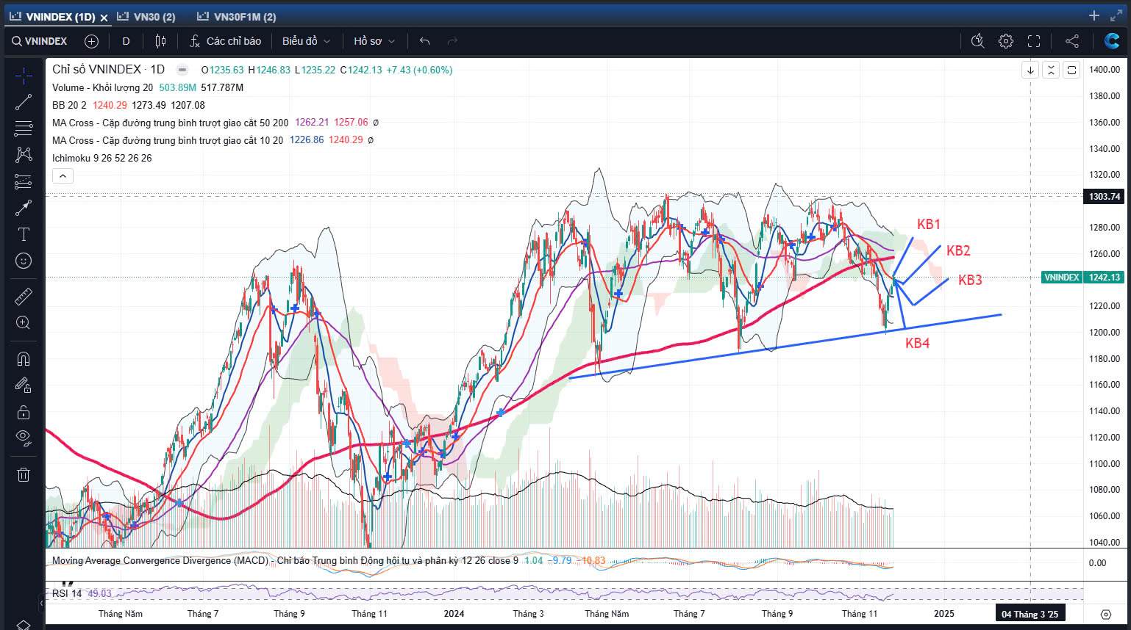Open the quick search lightning icon

[977, 41]
